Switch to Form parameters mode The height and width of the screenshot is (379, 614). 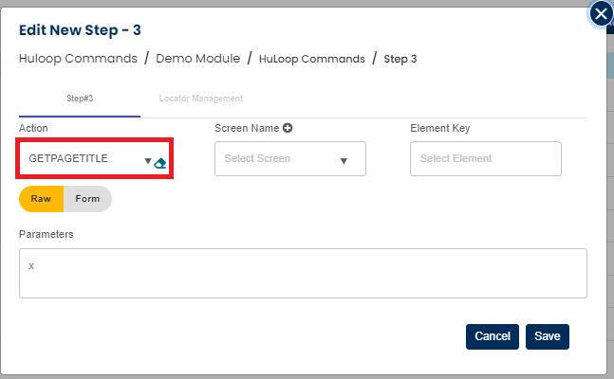[87, 199]
